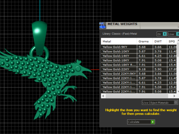Click the horizontal scrollbar thumb in metal table
This screenshot has width=179, height=134.
[137, 96]
